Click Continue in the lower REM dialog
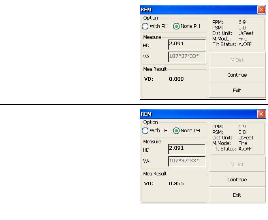The height and width of the screenshot is (220, 268). click(237, 179)
